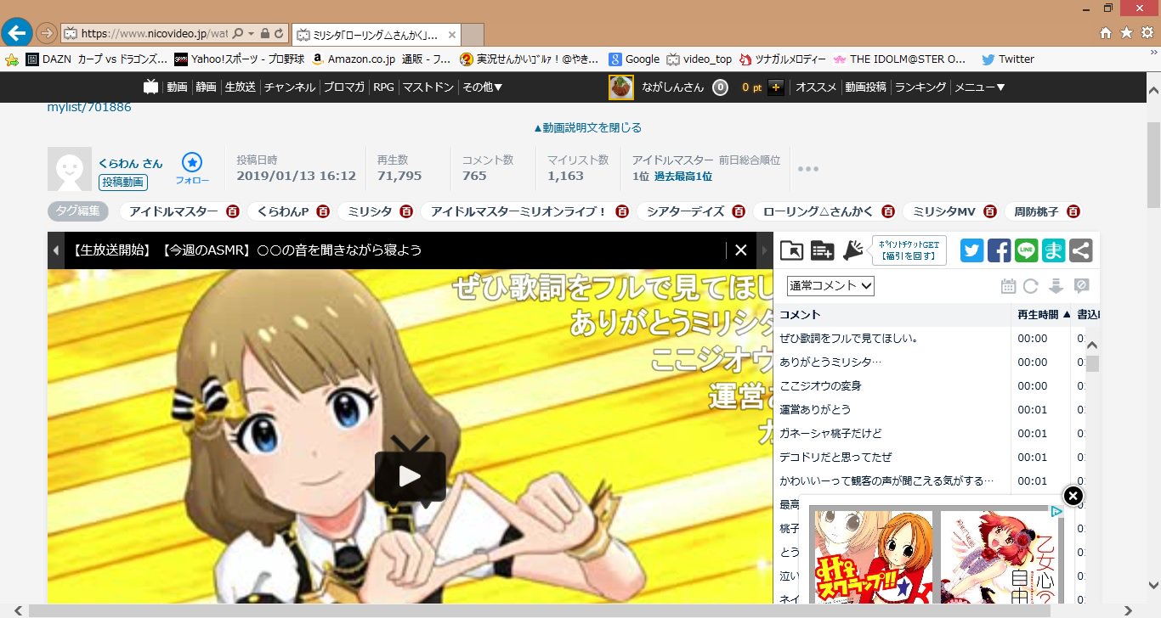The image size is (1161, 618).
Task: Open the past comments calendar icon
Action: [1008, 286]
